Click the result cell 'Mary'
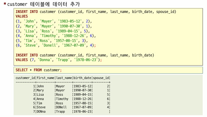The width and height of the screenshot is (207, 117). point(40,90)
